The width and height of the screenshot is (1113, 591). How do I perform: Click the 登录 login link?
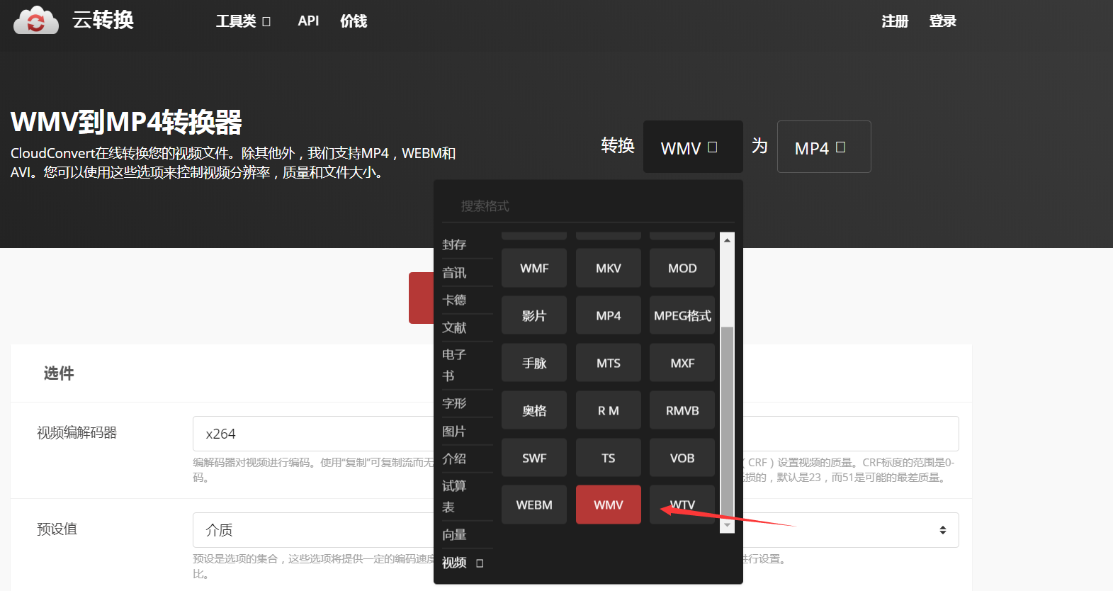click(943, 21)
